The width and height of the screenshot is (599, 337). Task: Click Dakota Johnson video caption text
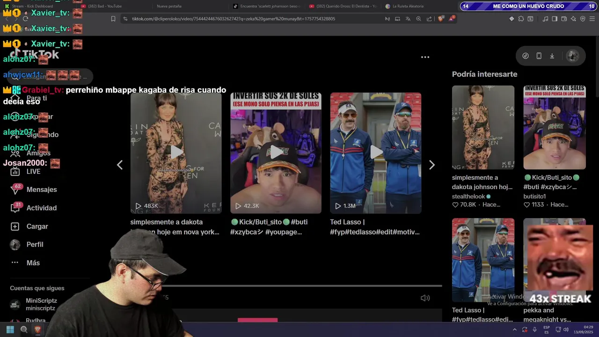(175, 227)
